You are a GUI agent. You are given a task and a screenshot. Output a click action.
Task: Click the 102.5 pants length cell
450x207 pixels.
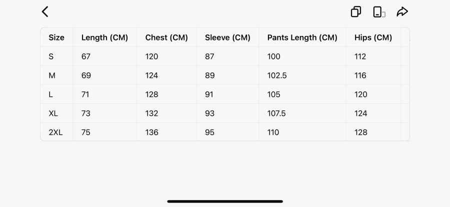point(276,75)
